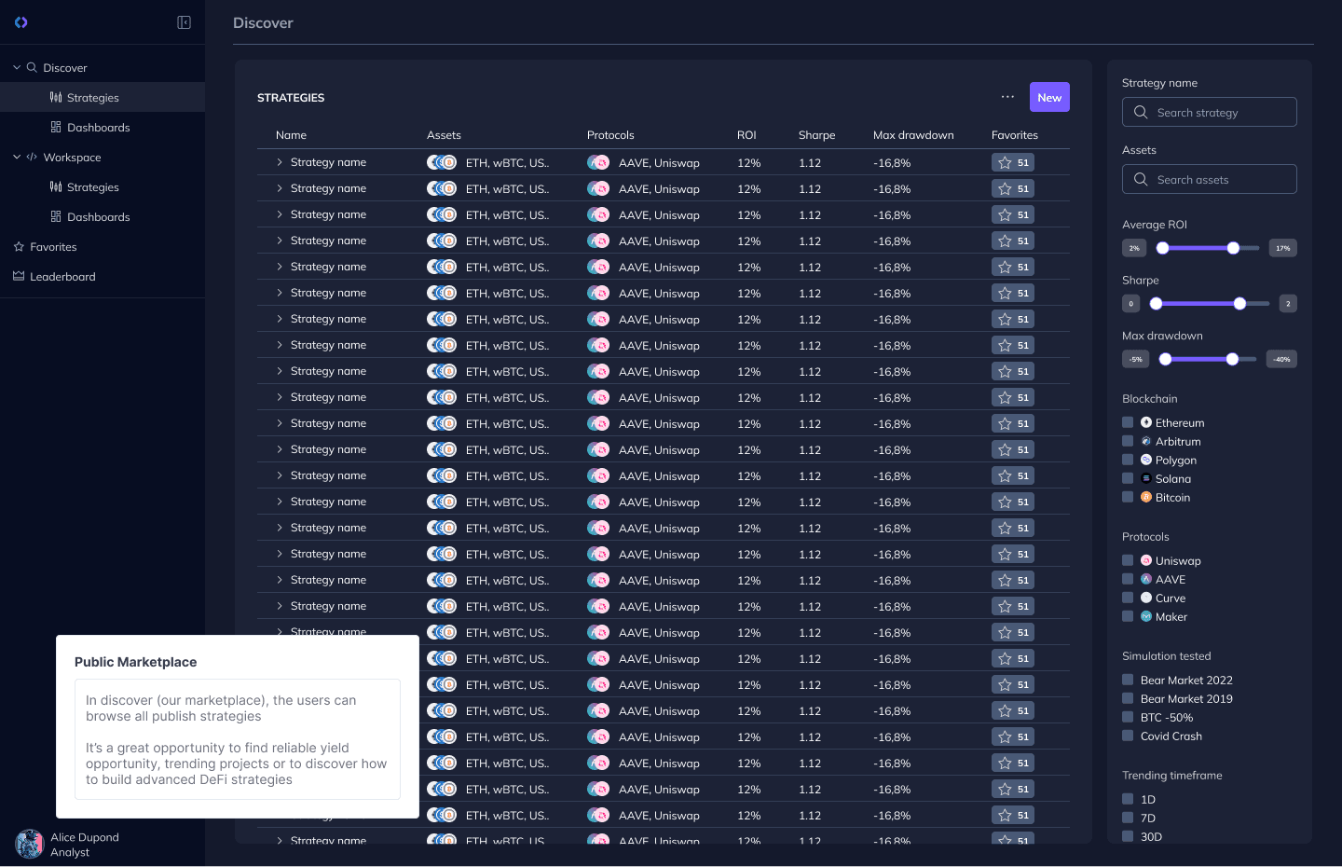Image resolution: width=1342 pixels, height=867 pixels.
Task: Collapse the Workspace section chevron
Action: tap(17, 157)
